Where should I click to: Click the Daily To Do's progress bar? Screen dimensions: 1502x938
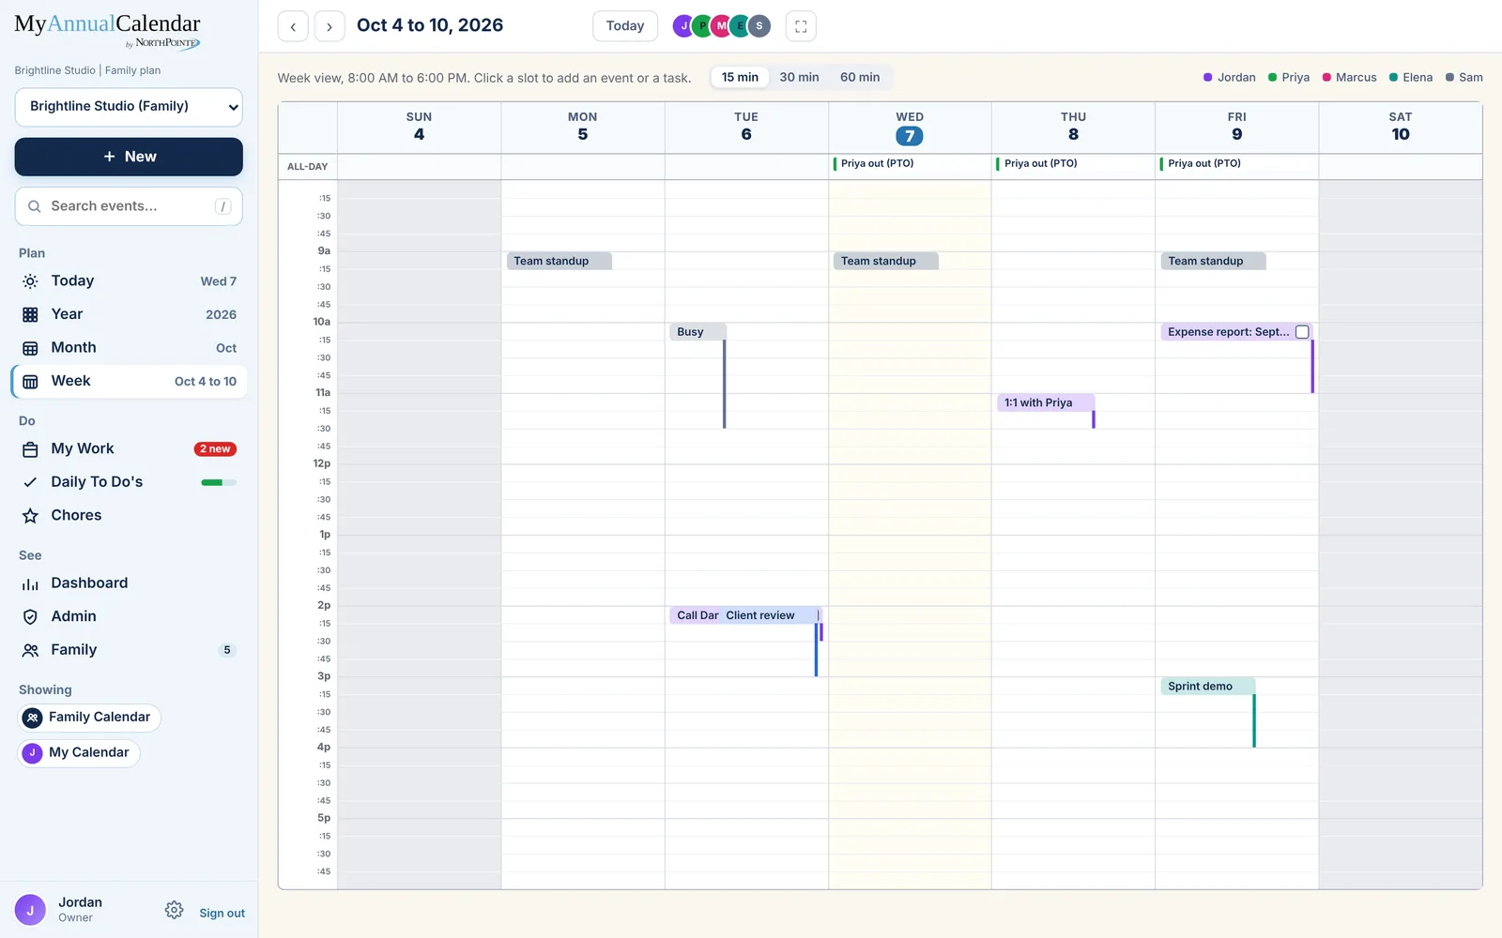pos(219,482)
